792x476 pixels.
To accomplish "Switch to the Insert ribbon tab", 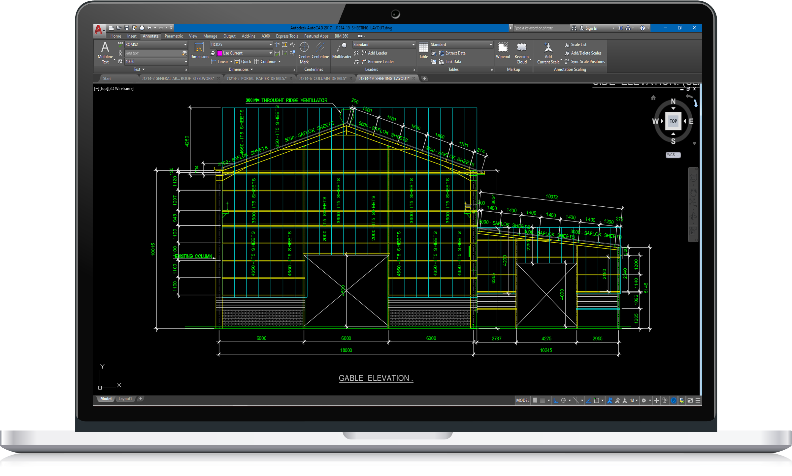I will point(132,36).
